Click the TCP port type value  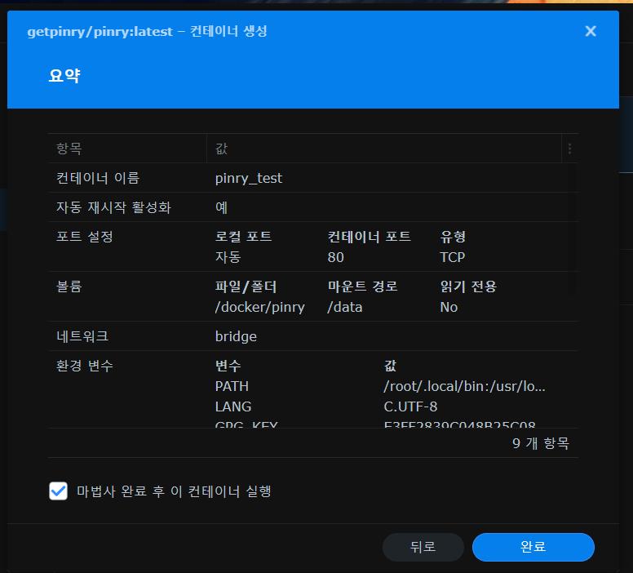pos(452,257)
